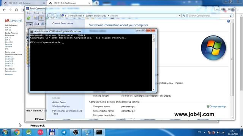
Task: Click the Report a bug link
Action: pos(11,71)
